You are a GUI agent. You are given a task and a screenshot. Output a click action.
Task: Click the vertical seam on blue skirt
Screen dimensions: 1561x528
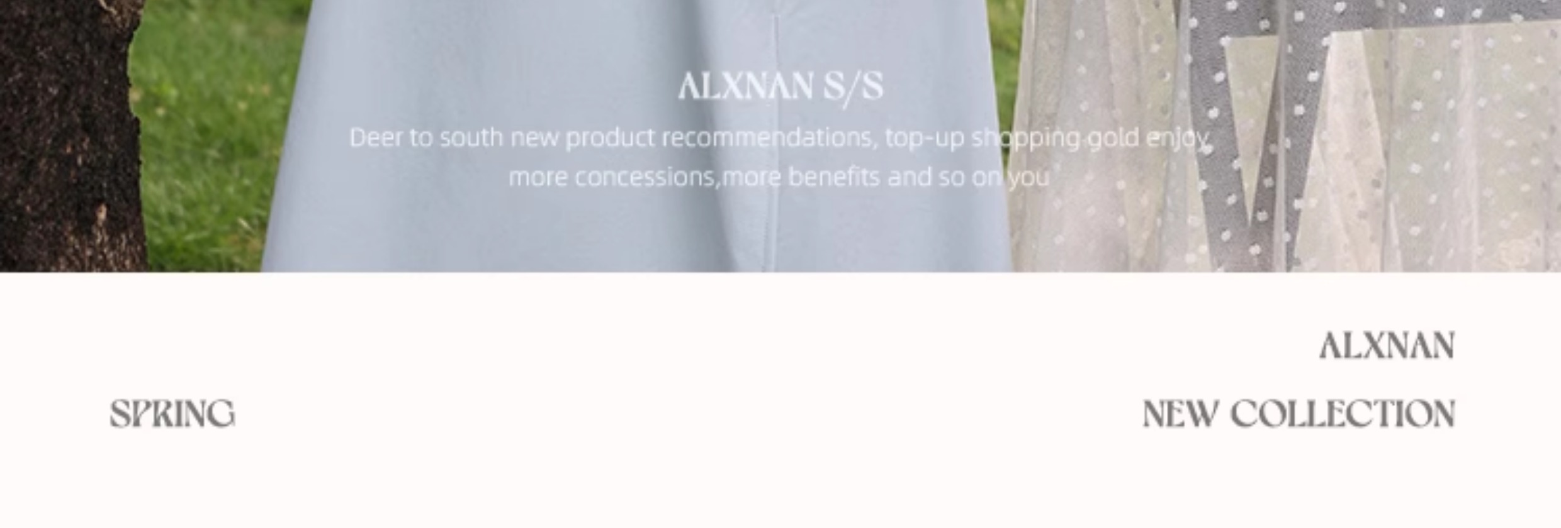[x=773, y=145]
